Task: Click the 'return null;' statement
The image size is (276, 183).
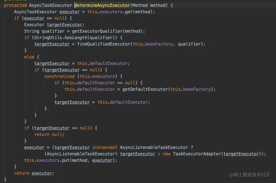Action: [x=49, y=134]
